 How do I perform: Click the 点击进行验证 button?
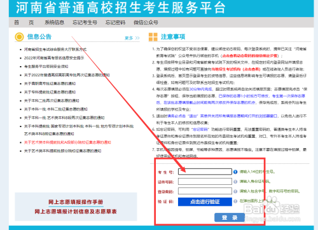(205, 201)
